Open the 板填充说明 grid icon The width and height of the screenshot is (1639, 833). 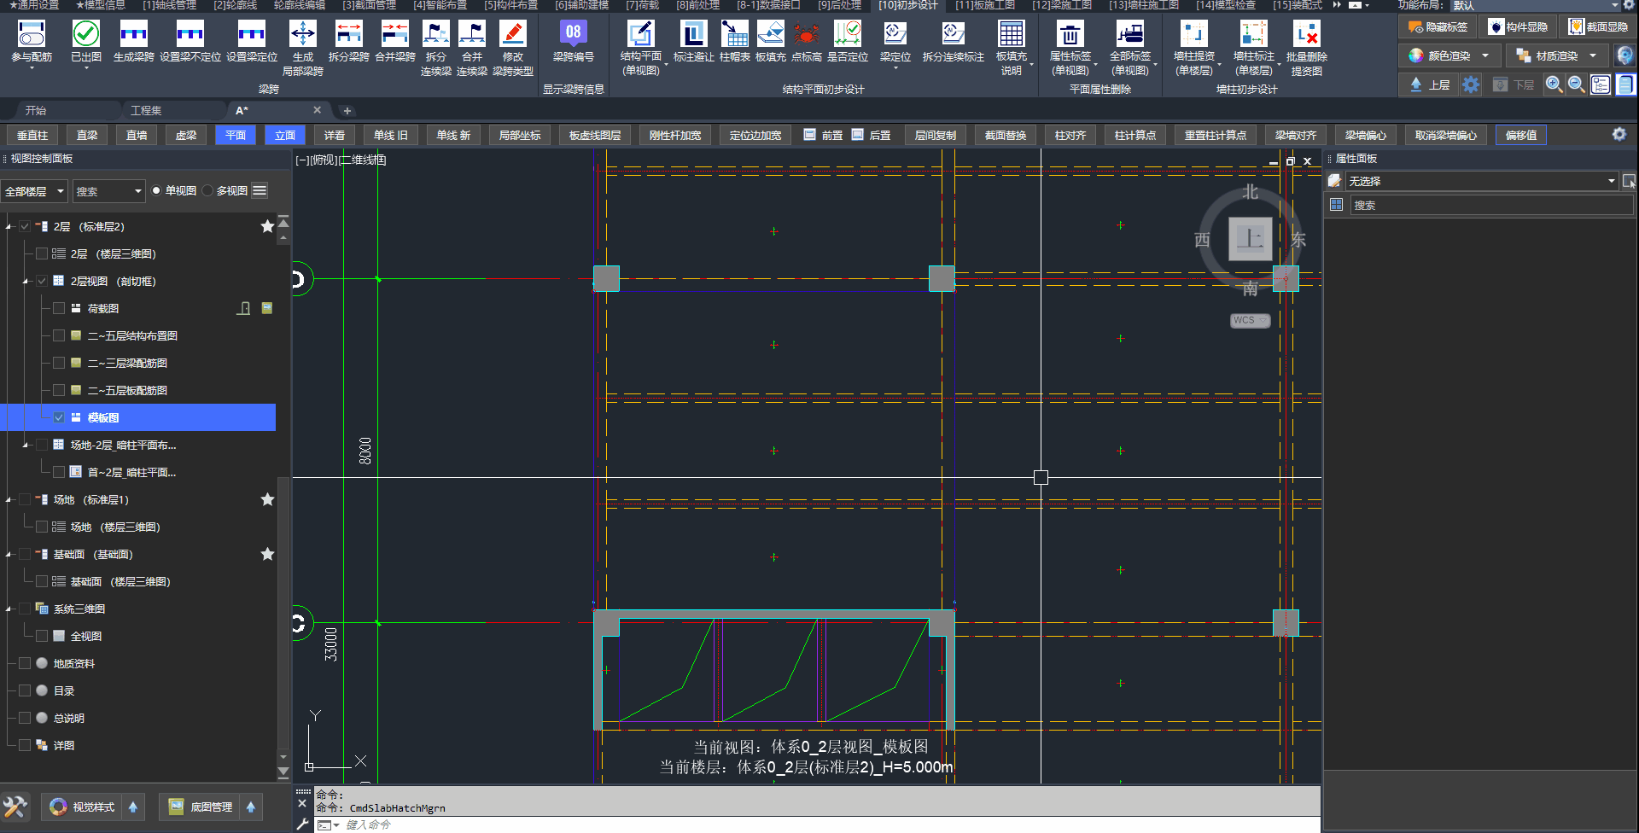point(1012,35)
